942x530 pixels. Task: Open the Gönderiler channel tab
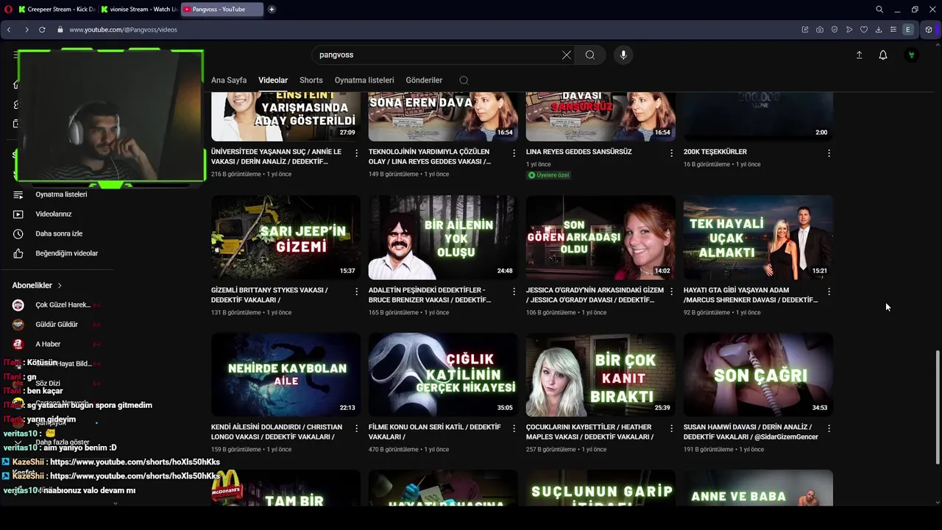(424, 80)
